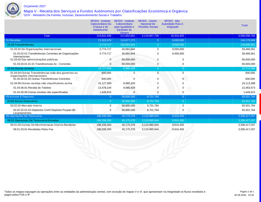Select '01.03.03.01.01.01-Transferencias Ac - Correntes' label
Screen dimensions: 261x202
coord(42,64)
